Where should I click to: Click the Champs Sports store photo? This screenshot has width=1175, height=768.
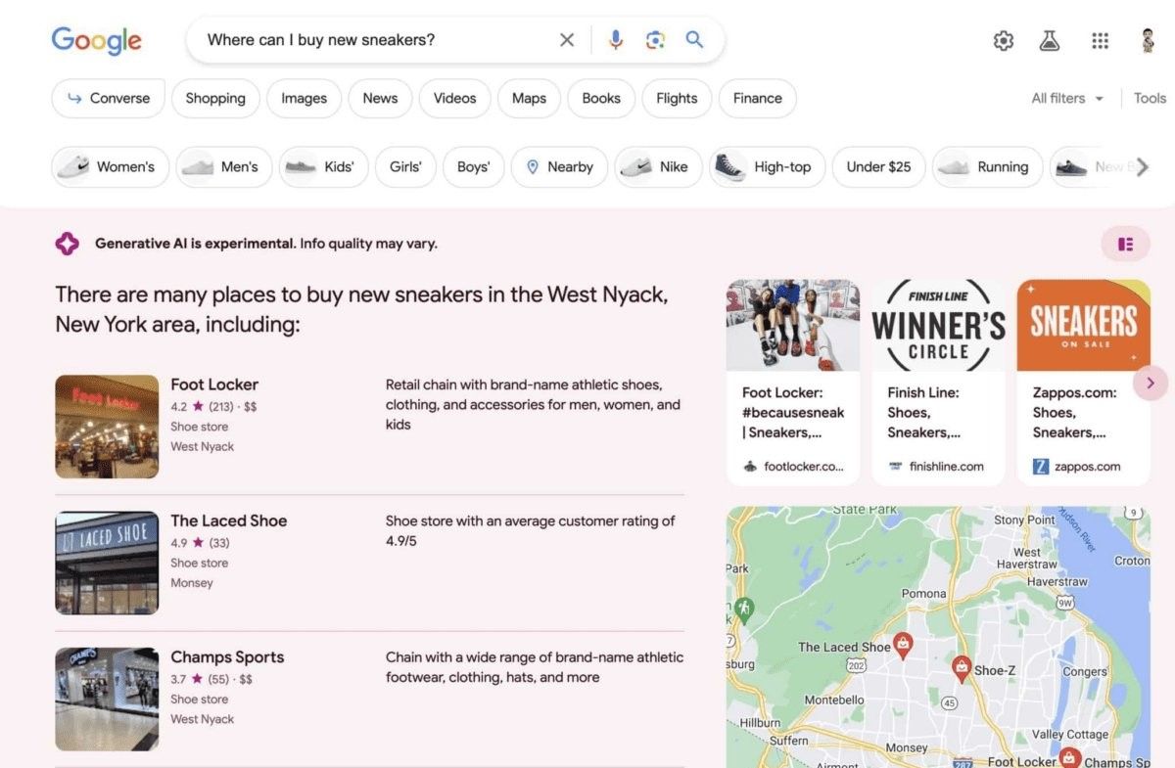point(107,699)
